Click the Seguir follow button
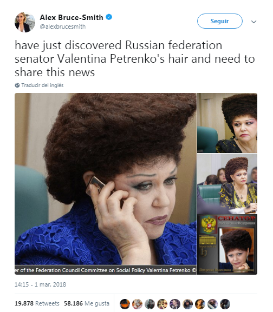This screenshot has height=312, width=273. (220, 21)
